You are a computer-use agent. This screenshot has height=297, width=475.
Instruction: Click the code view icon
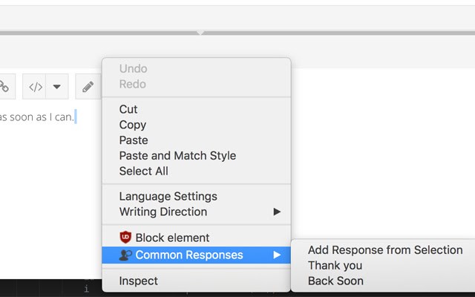point(36,87)
